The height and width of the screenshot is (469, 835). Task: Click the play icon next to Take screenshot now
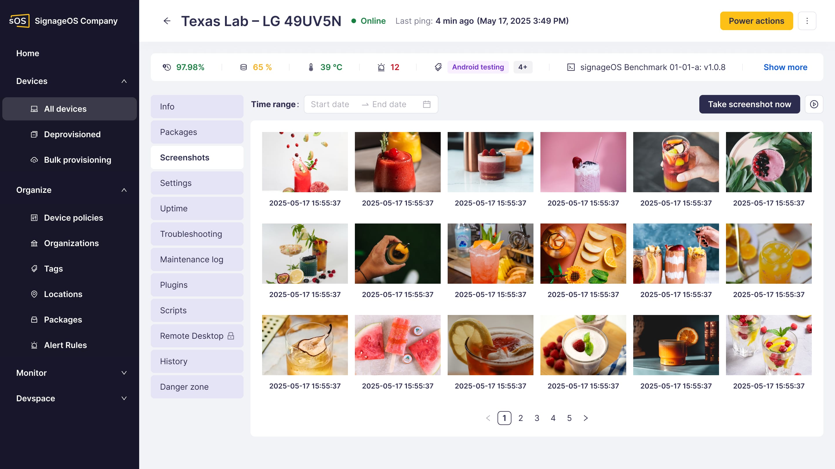coord(814,104)
